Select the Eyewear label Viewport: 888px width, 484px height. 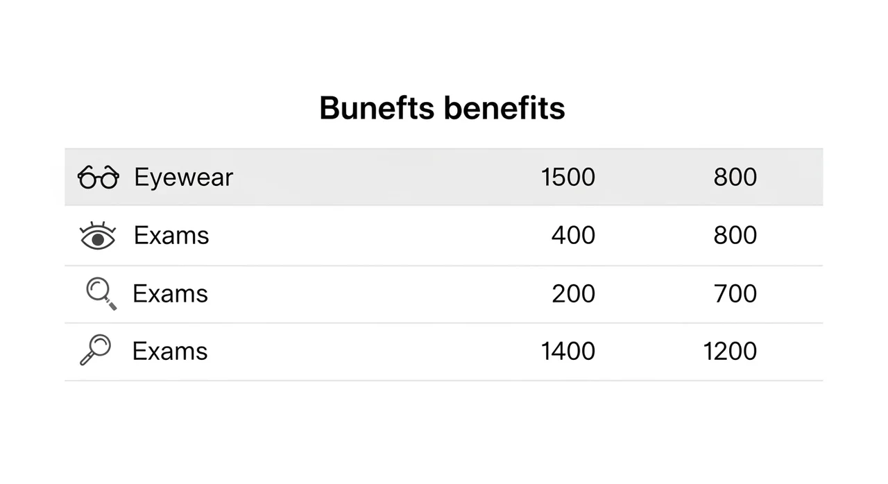pyautogui.click(x=183, y=178)
